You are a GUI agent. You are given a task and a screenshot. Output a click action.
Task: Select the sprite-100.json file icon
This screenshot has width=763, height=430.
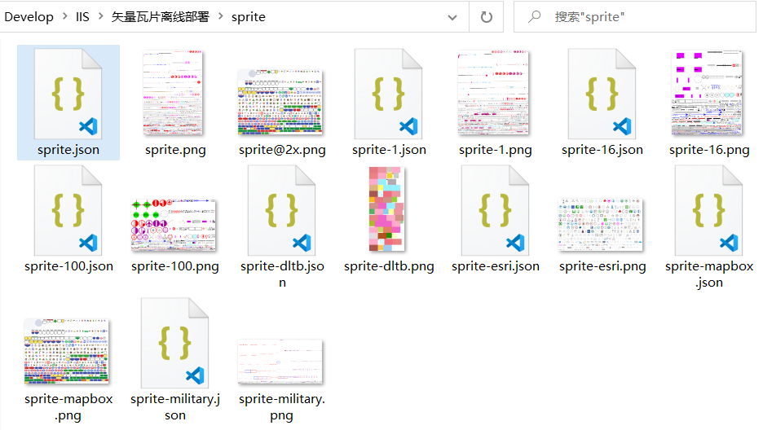68,210
